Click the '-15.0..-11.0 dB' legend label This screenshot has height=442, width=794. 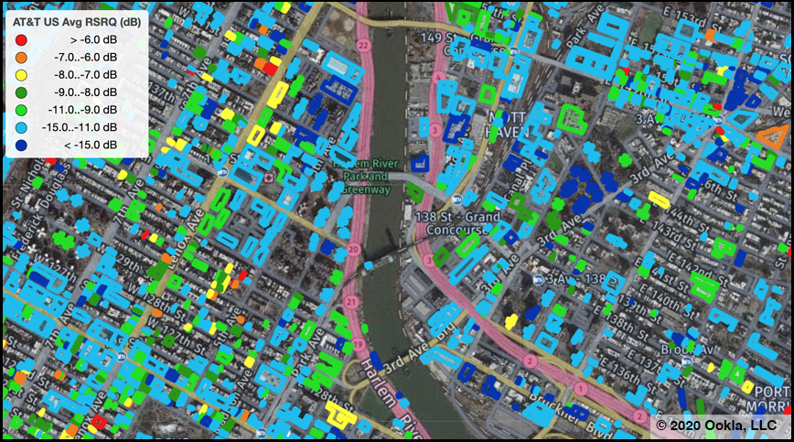tap(80, 127)
